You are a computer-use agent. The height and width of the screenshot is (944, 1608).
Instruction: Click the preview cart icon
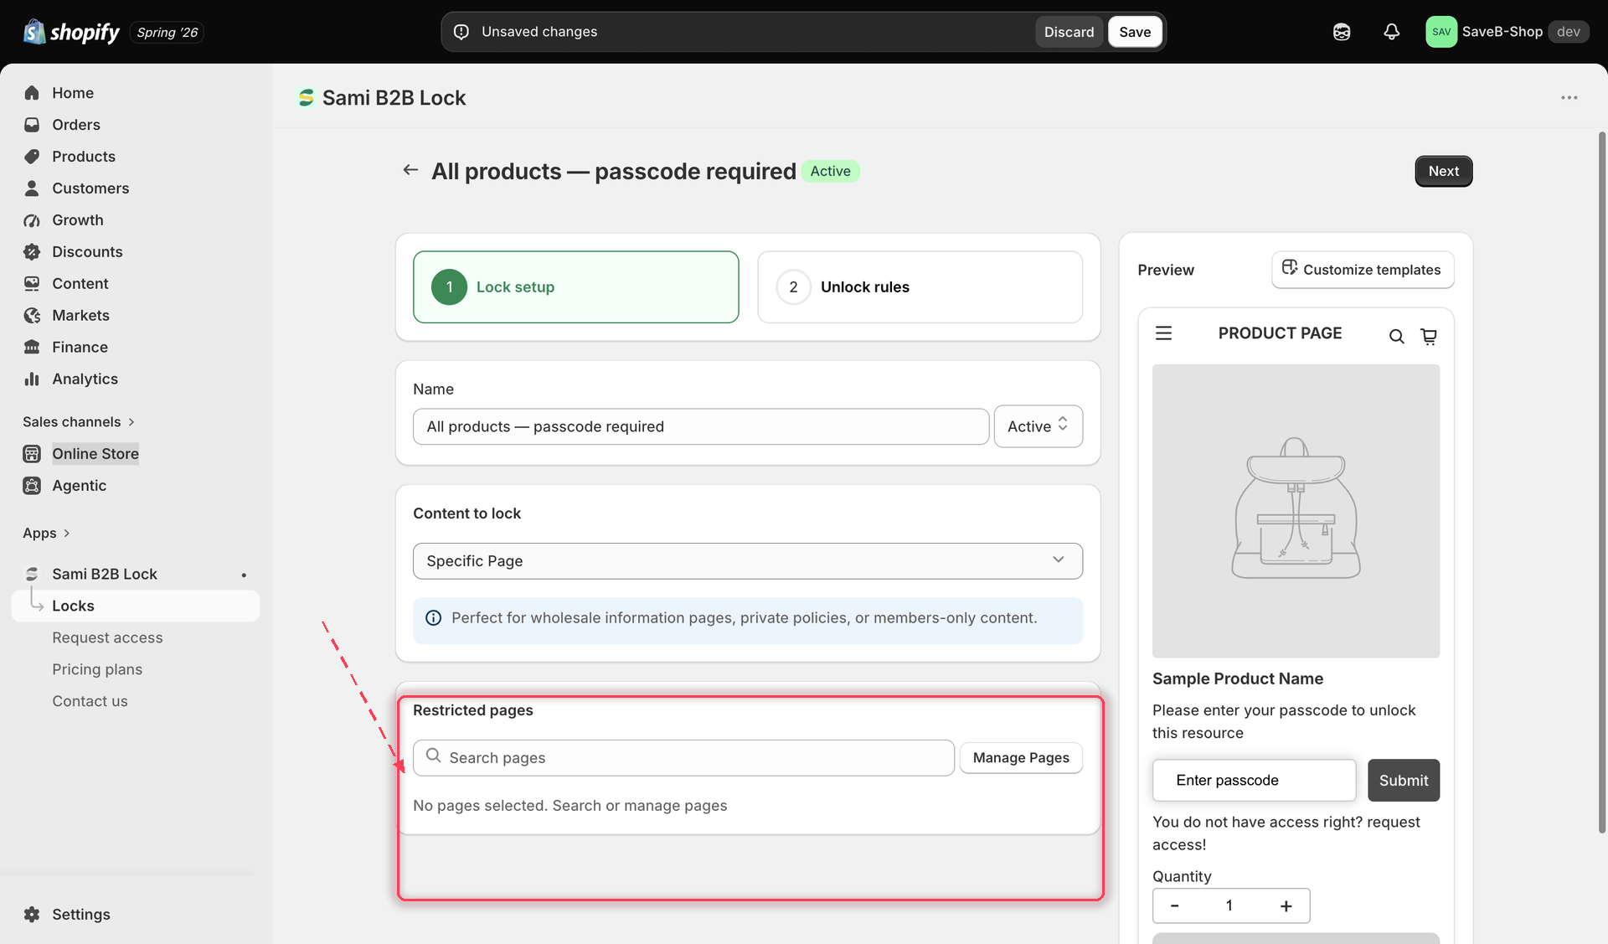pos(1429,337)
